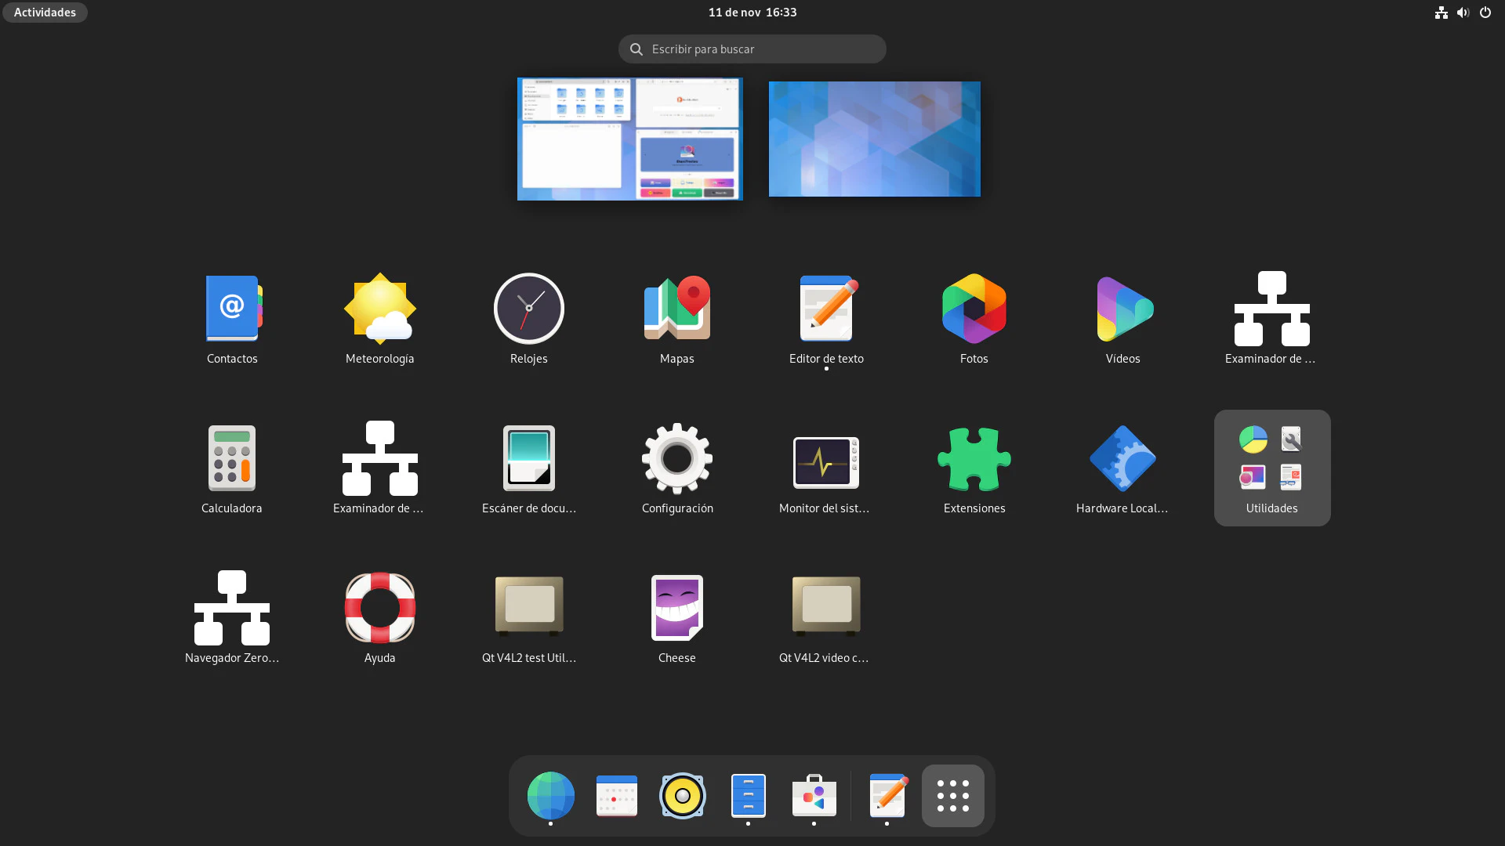
Task: Expand the Utilidades app folder
Action: (x=1272, y=468)
